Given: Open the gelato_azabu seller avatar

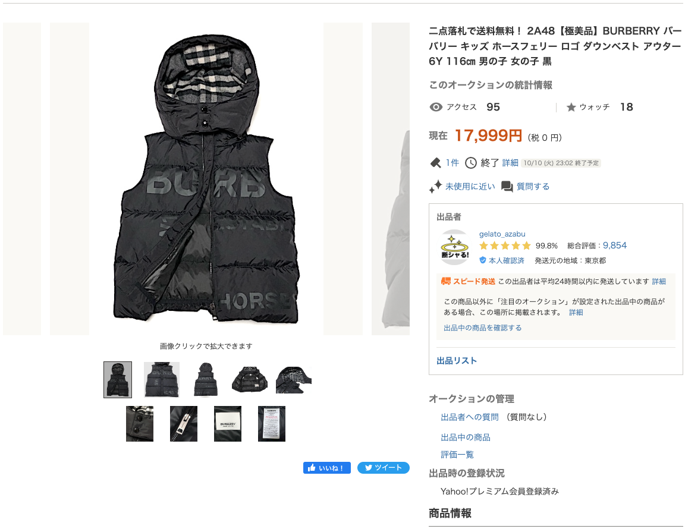Looking at the screenshot, I should click(x=454, y=247).
